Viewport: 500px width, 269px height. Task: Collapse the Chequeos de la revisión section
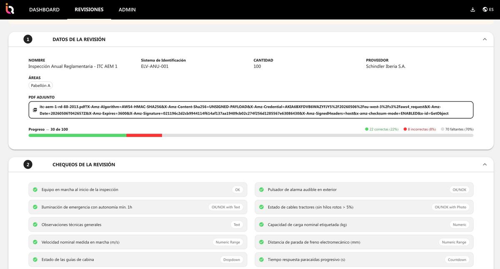[485, 164]
